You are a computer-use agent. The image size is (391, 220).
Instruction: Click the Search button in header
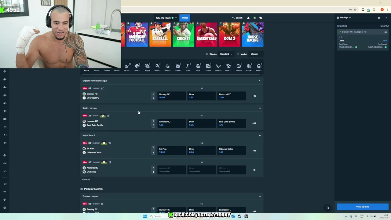pos(237,18)
